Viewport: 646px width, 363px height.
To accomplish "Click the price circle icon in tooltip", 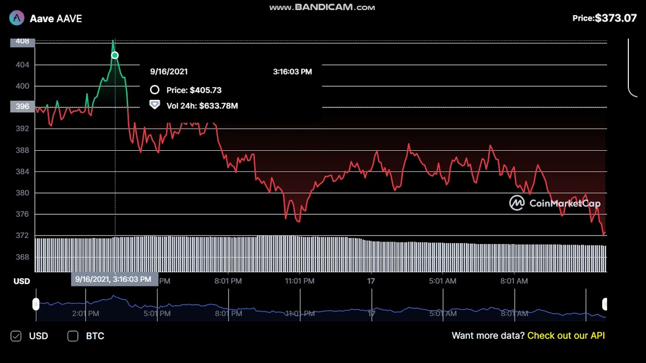I will coord(154,90).
